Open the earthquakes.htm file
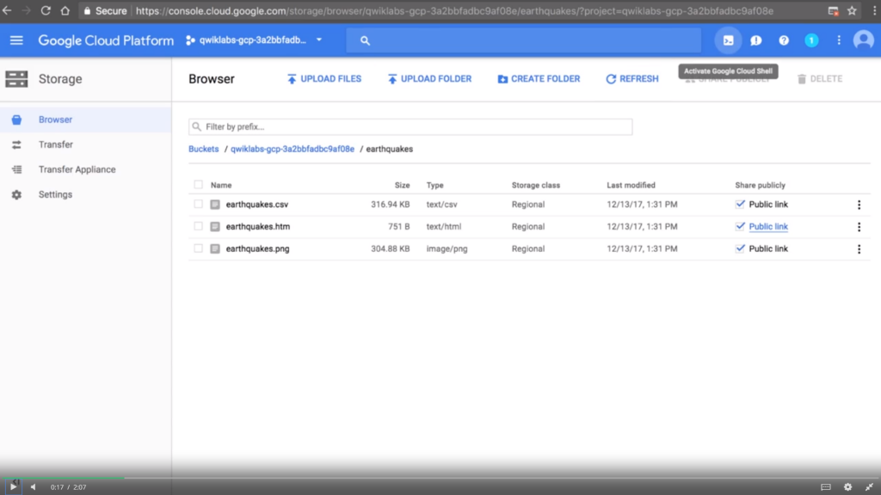Image resolution: width=881 pixels, height=495 pixels. [x=258, y=227]
